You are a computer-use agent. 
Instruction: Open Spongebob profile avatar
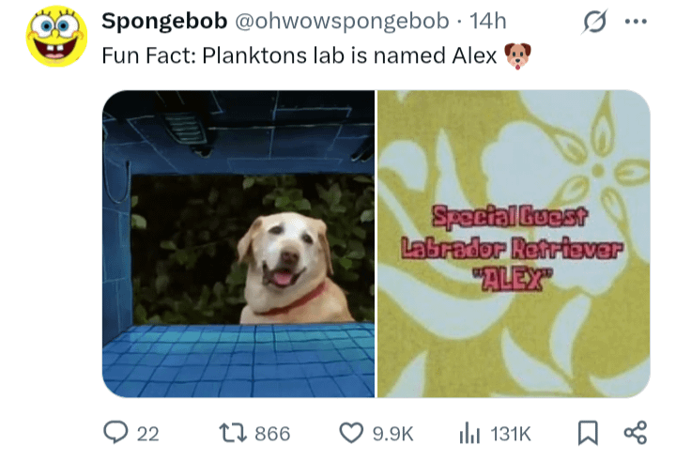(56, 37)
